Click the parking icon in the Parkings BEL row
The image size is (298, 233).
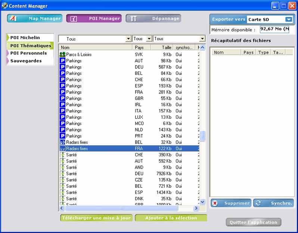[62, 73]
